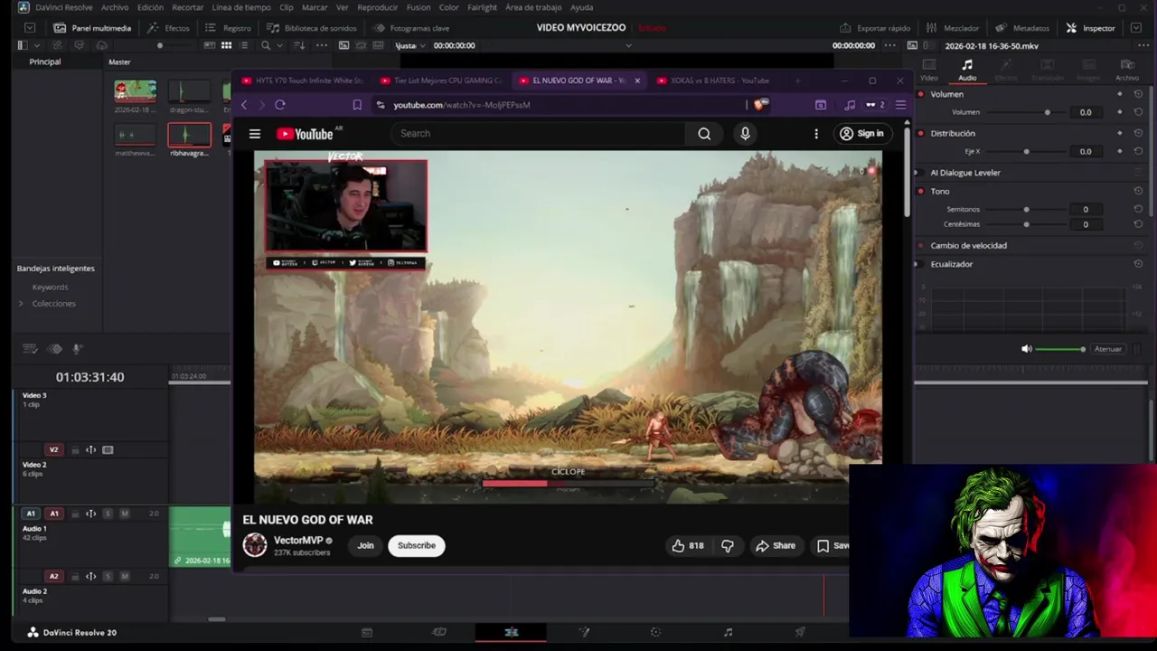This screenshot has height=651, width=1157.
Task: Select Keywords smart bin
Action: 50,287
